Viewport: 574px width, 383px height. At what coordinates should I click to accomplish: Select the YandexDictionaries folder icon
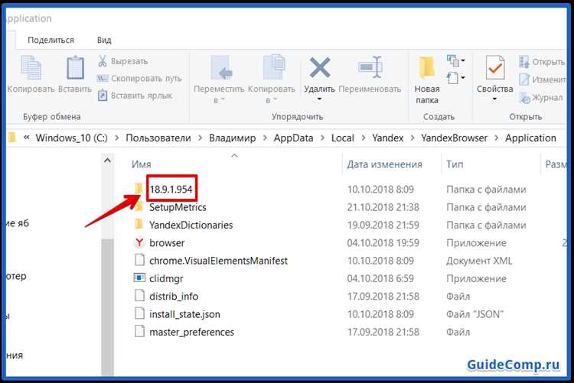[139, 224]
